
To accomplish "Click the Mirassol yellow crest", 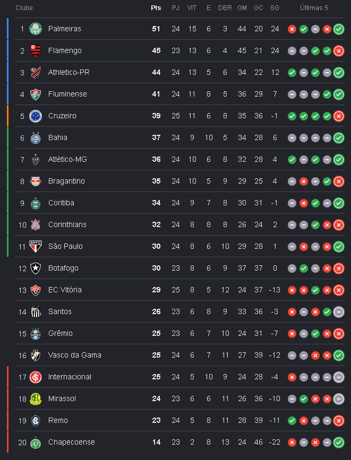I will point(36,398).
